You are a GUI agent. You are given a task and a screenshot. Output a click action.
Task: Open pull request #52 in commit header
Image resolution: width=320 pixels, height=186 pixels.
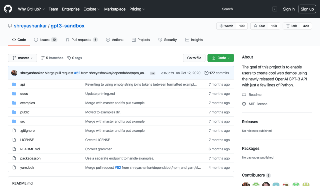(77, 73)
